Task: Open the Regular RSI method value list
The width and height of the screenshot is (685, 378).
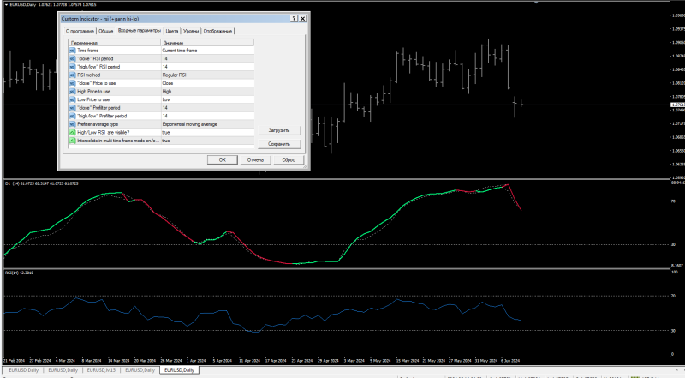Action: point(205,75)
